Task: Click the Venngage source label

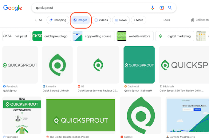Action: (x=12, y=137)
